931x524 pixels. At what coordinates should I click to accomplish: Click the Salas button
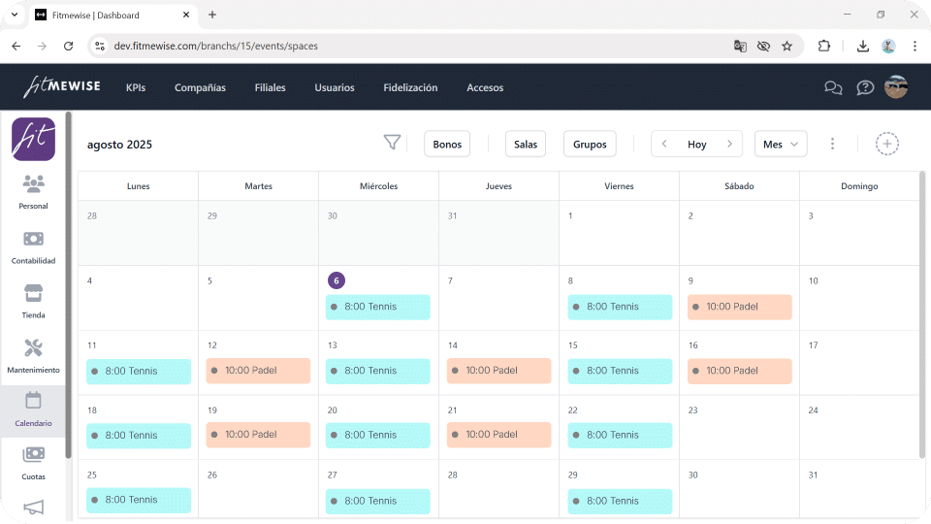click(x=526, y=144)
